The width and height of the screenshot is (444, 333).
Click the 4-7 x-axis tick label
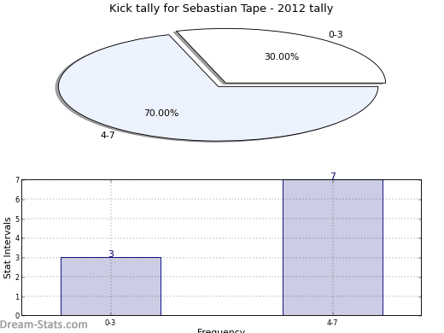332,323
